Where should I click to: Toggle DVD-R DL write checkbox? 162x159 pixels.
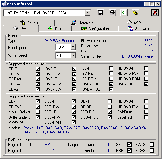110,112
